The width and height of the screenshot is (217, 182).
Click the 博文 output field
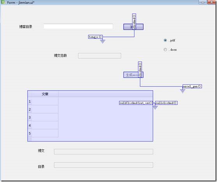coord(104,152)
